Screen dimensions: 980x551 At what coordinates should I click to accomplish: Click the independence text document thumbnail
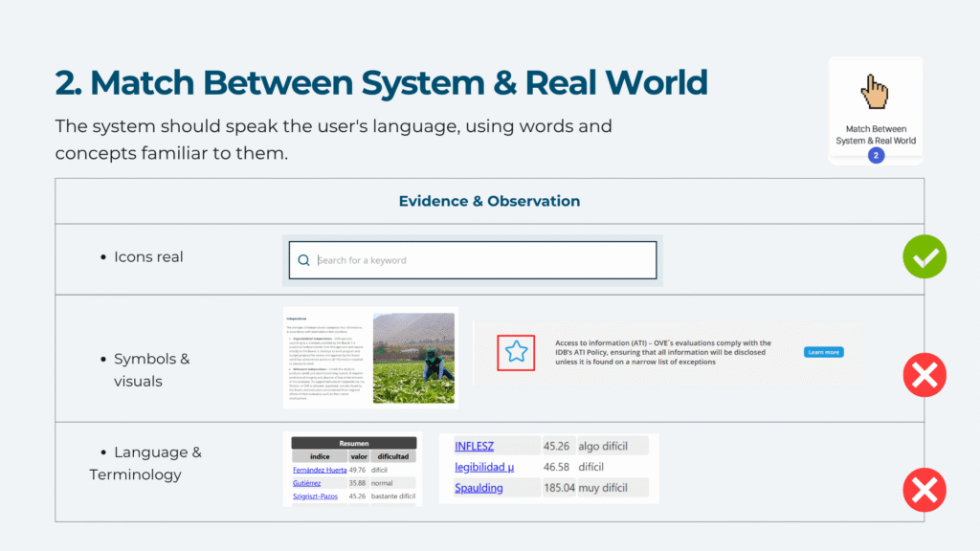click(x=326, y=358)
